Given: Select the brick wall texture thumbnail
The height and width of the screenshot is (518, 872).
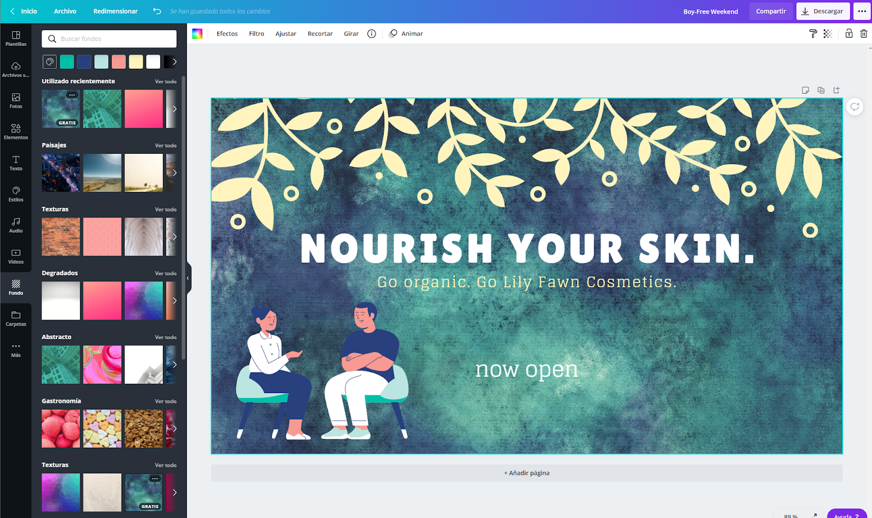Looking at the screenshot, I should click(61, 237).
